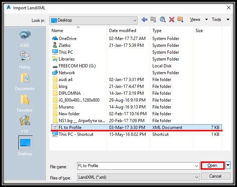Select the This PC monitor icon
The height and width of the screenshot is (187, 237).
pyautogui.click(x=55, y=52)
